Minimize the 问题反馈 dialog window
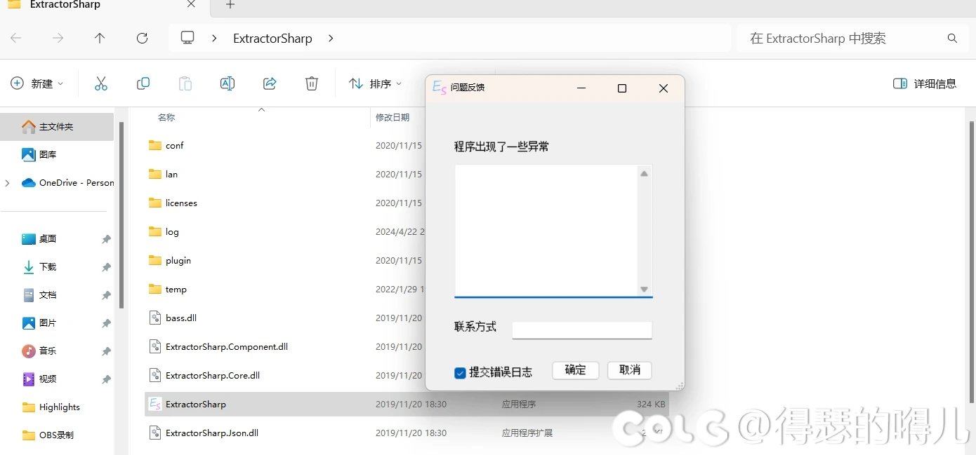Viewport: 976px width, 455px height. coord(581,88)
